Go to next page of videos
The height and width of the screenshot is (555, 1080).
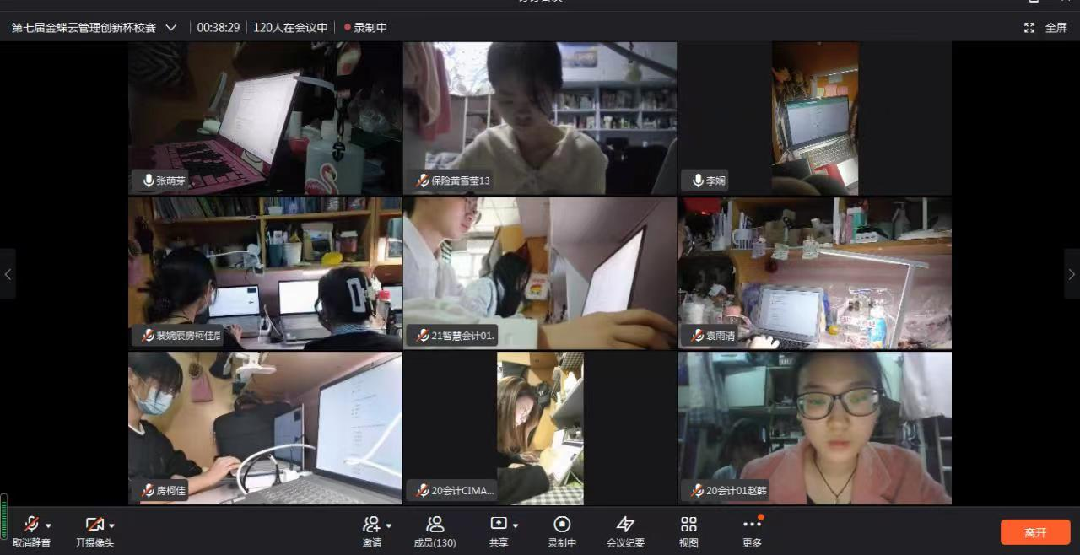(1072, 274)
